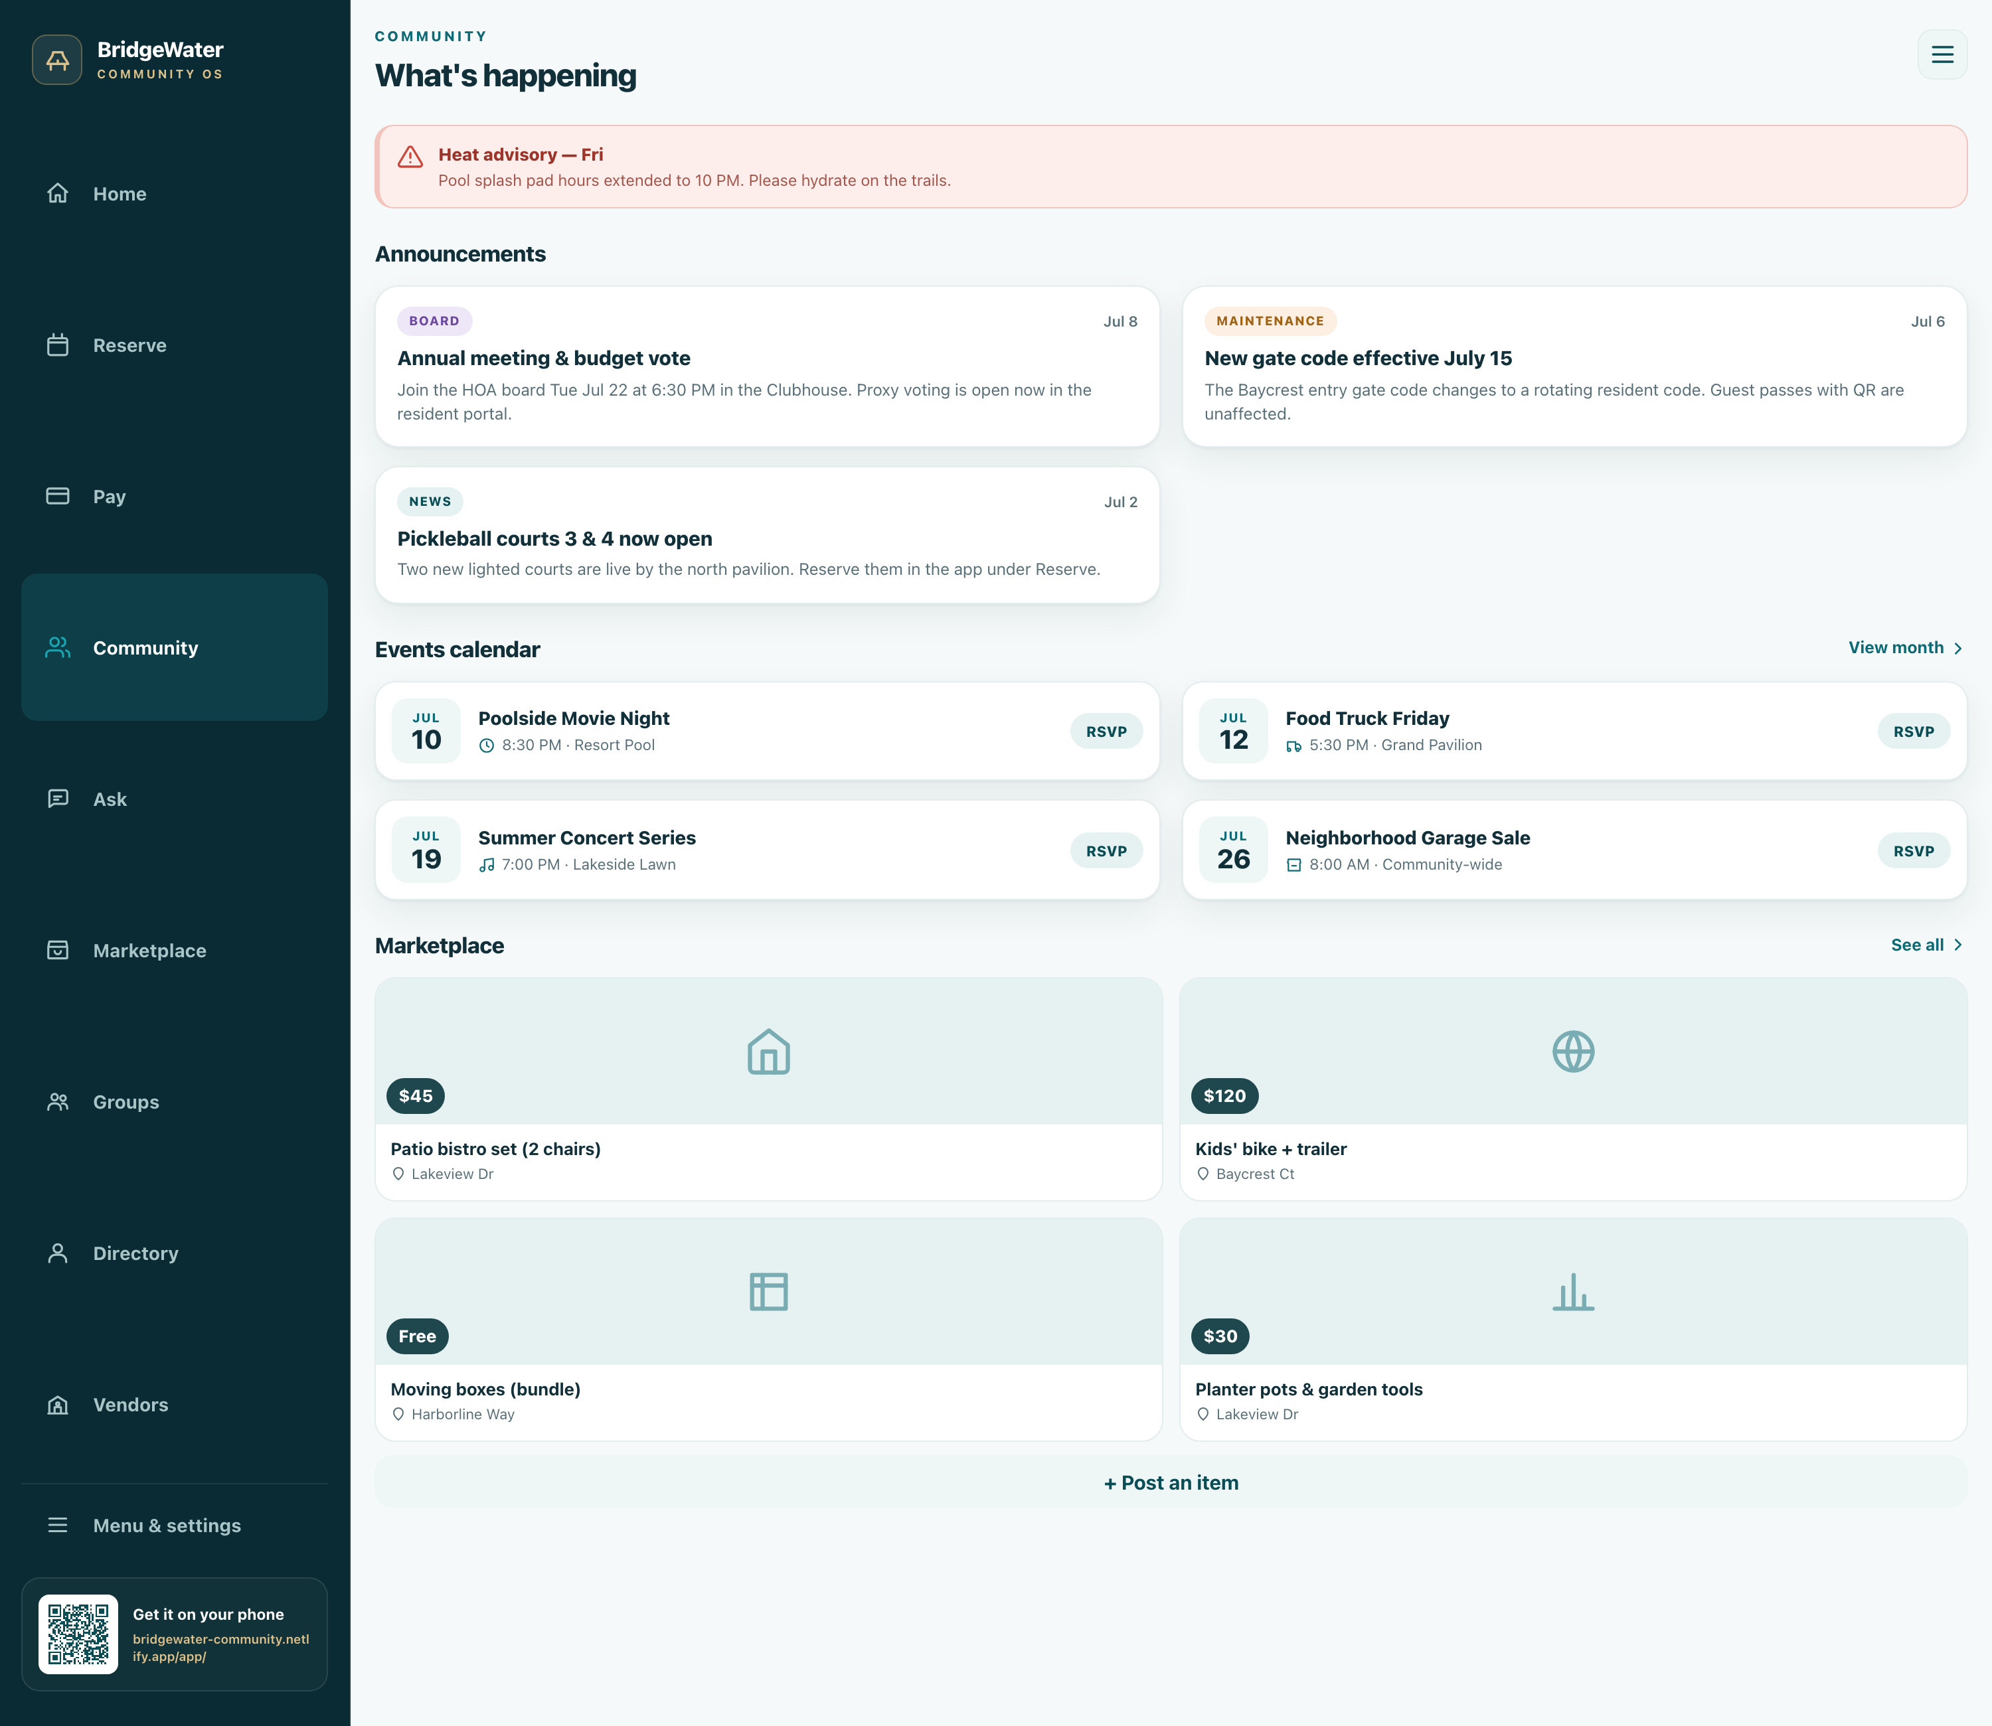Open Moving boxes (bundle) listing title
The image size is (1992, 1726).
point(485,1389)
